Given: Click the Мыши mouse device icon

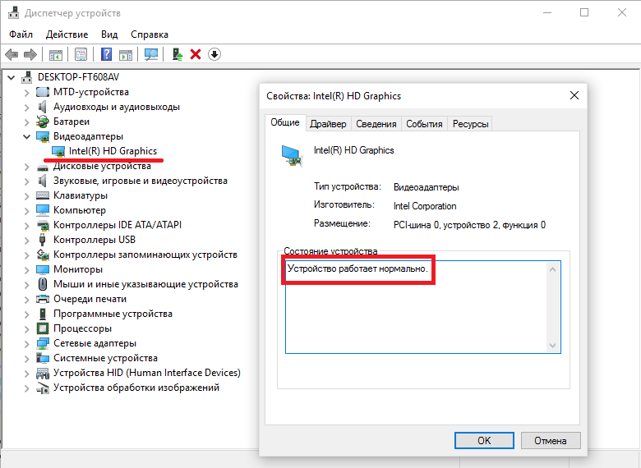Looking at the screenshot, I should tap(43, 284).
